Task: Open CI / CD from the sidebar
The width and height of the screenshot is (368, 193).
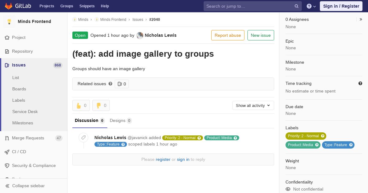Action: [34, 152]
